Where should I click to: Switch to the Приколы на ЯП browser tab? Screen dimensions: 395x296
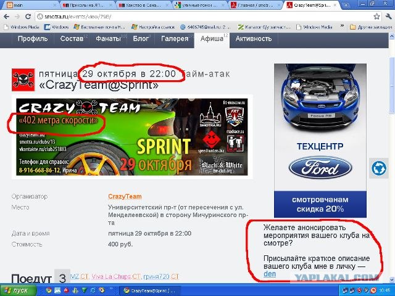coord(87,5)
